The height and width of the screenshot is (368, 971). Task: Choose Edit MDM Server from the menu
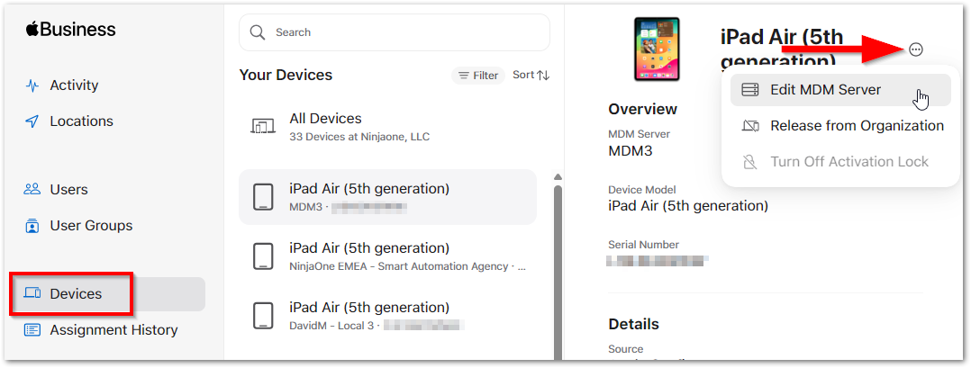click(825, 90)
